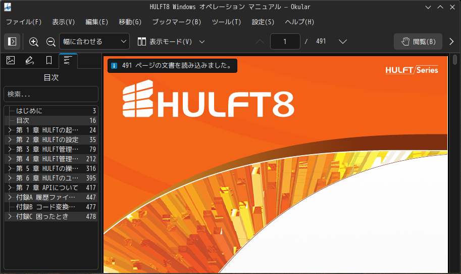Open the ツール(T) menu
Viewport: 461px width, 274px height.
[226, 22]
